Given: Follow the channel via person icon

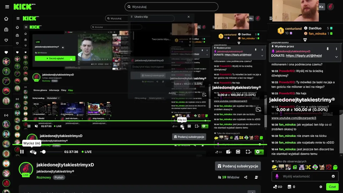Looking at the screenshot, I should 256,177.
